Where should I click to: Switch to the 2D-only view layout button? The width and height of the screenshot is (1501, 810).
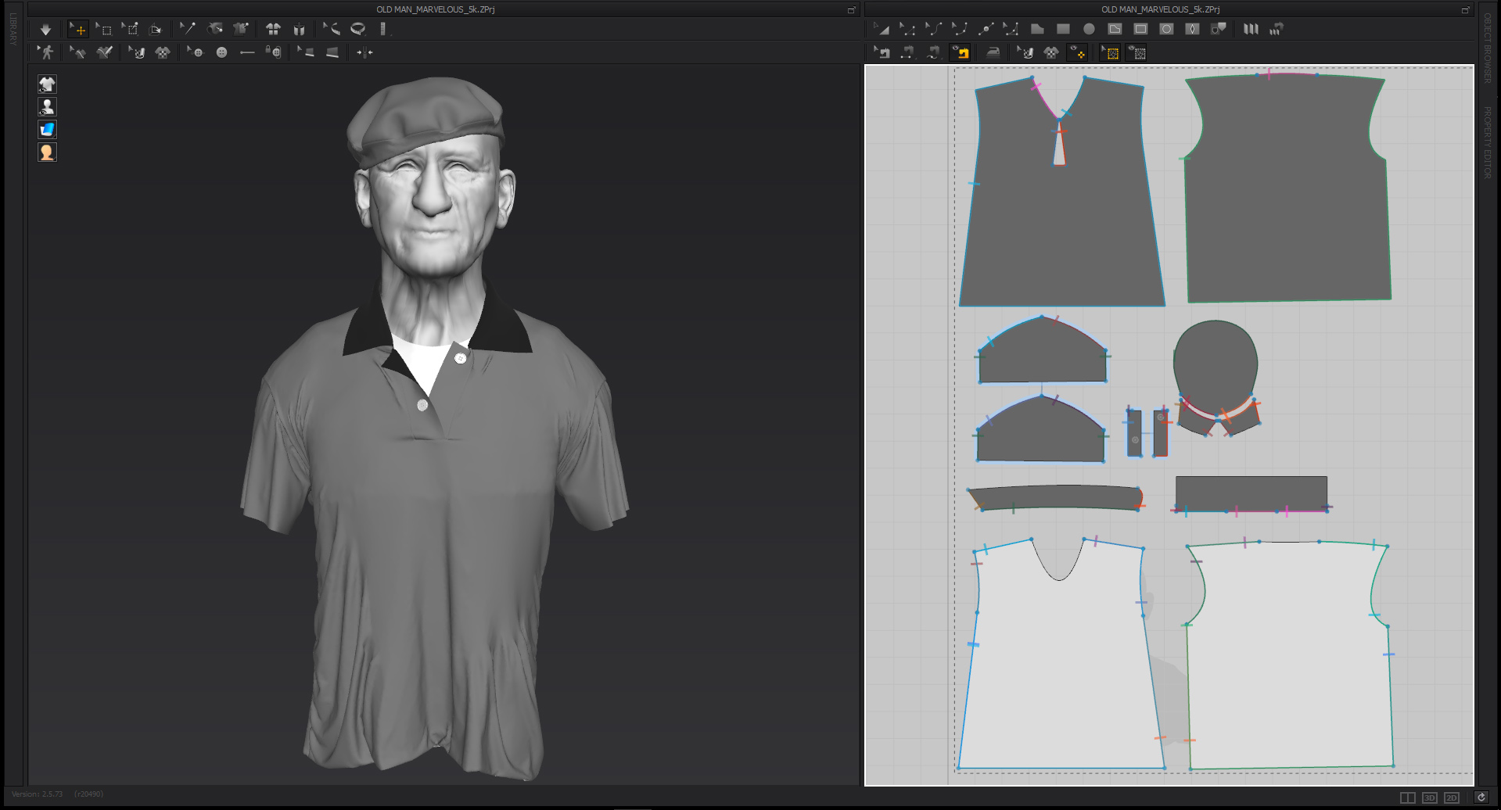pyautogui.click(x=1452, y=797)
